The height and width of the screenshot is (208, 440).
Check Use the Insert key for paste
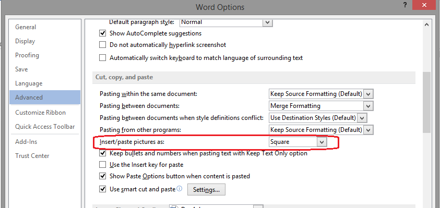103,165
